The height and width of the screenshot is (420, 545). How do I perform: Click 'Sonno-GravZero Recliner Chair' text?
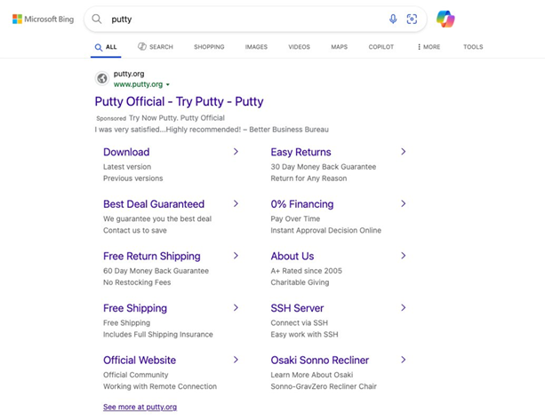[324, 386]
